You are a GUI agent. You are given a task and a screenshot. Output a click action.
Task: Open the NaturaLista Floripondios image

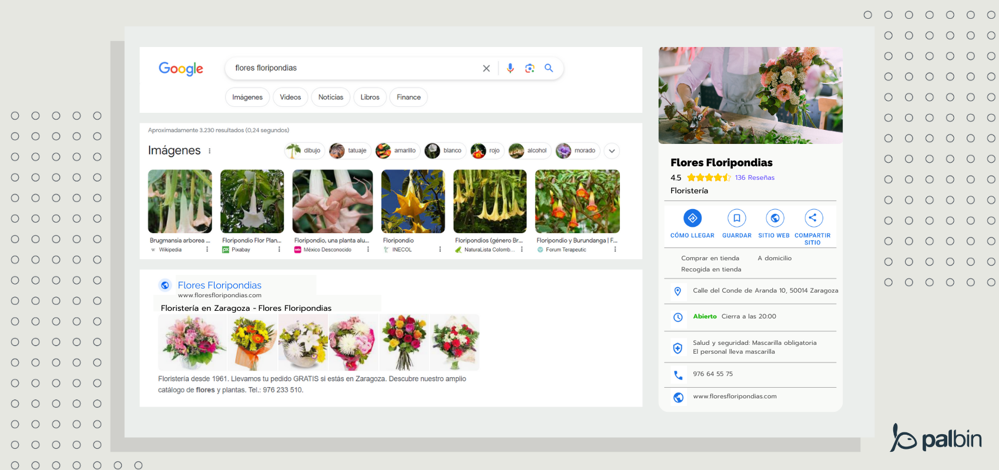click(x=490, y=202)
